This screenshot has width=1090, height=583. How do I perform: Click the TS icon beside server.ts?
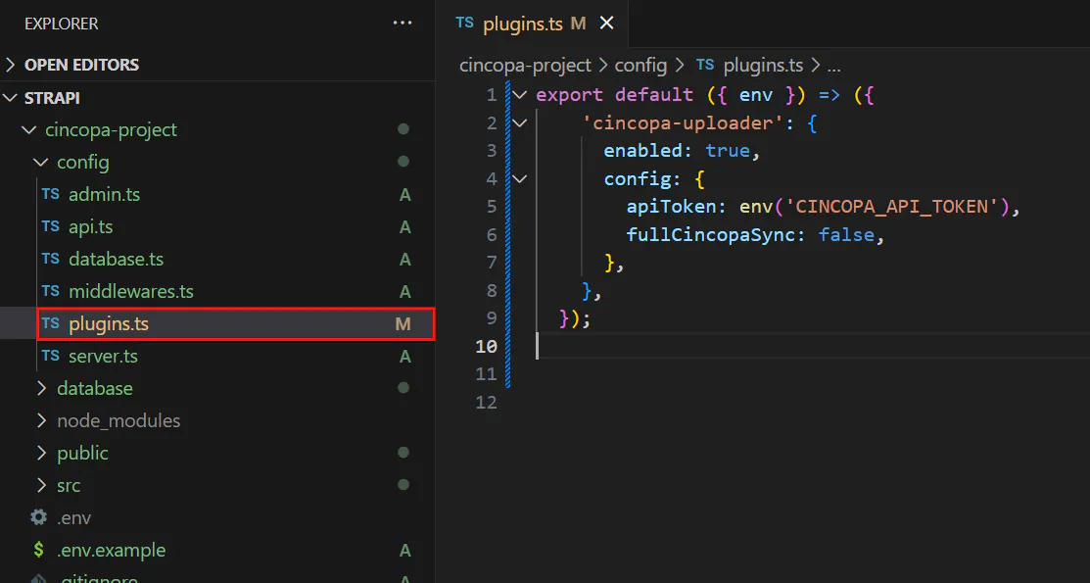pos(50,356)
